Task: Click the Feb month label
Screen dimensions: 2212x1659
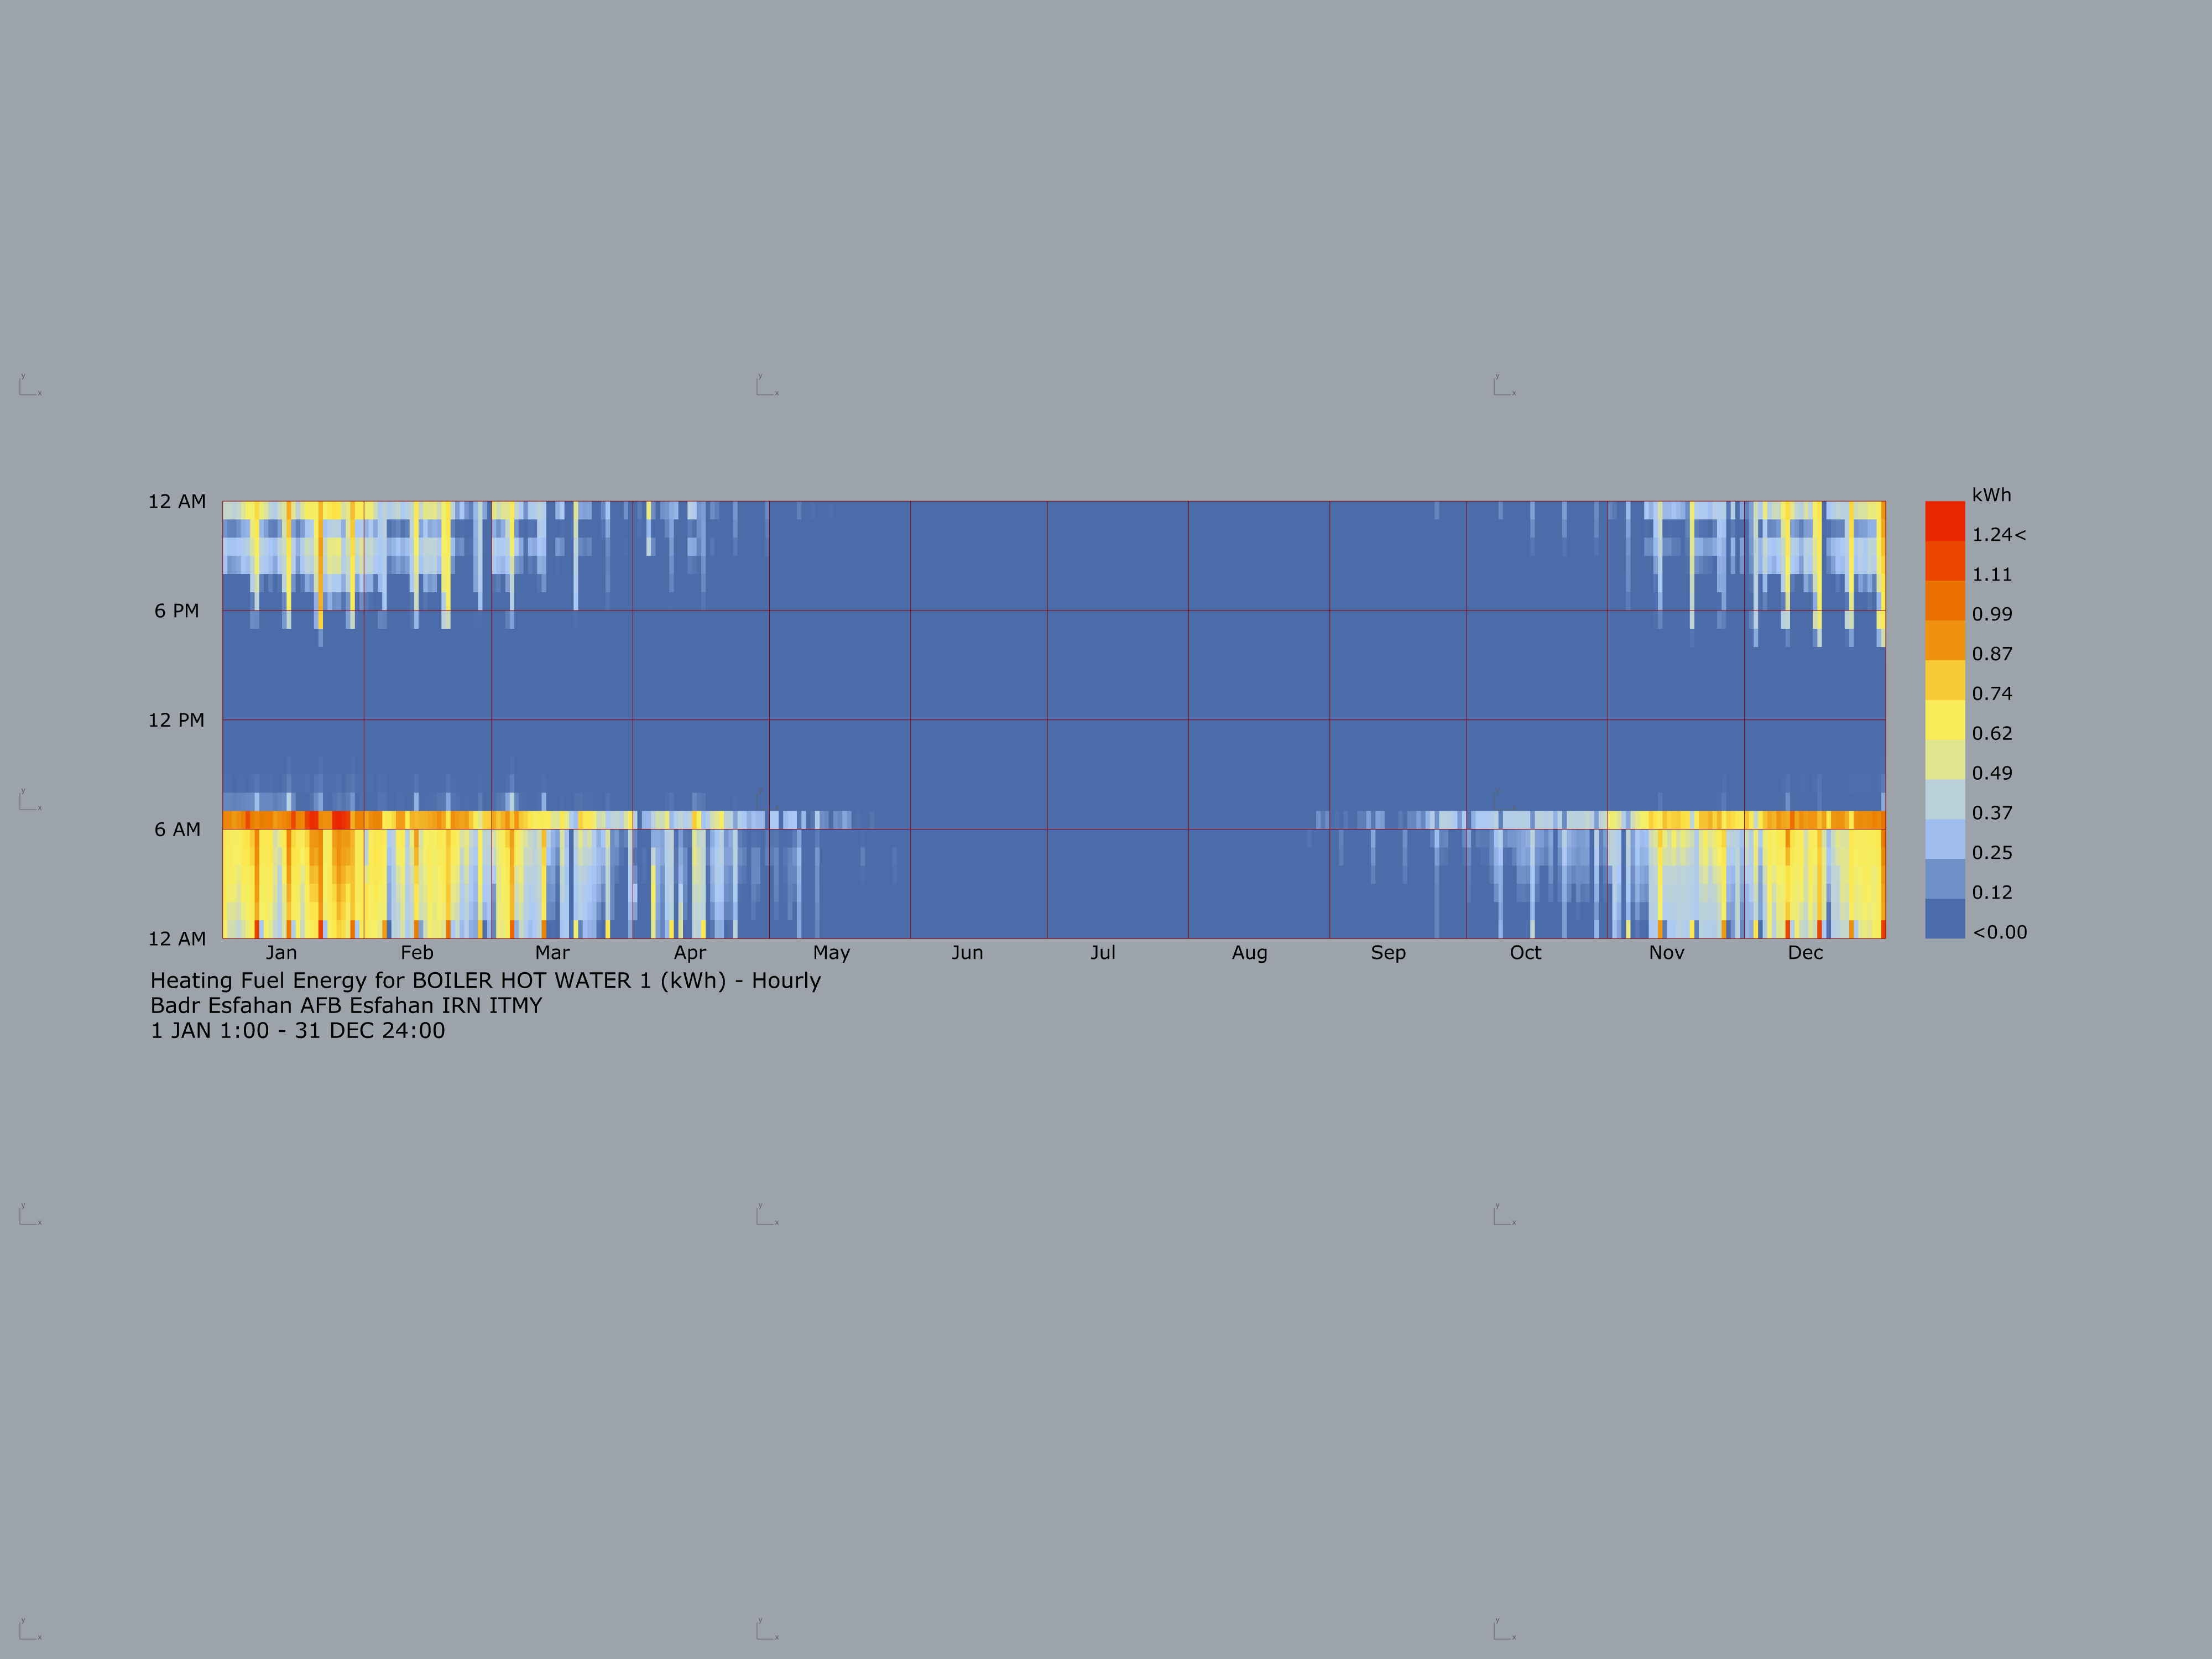Action: click(x=417, y=953)
